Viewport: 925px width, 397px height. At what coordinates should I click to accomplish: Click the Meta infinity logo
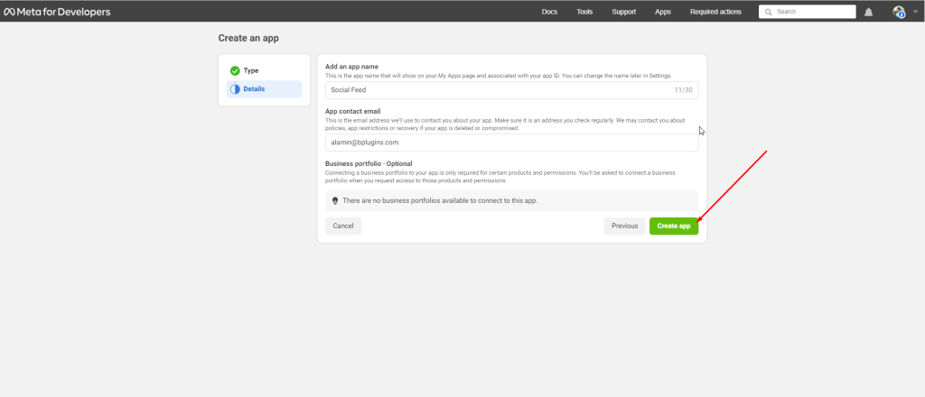[12, 12]
